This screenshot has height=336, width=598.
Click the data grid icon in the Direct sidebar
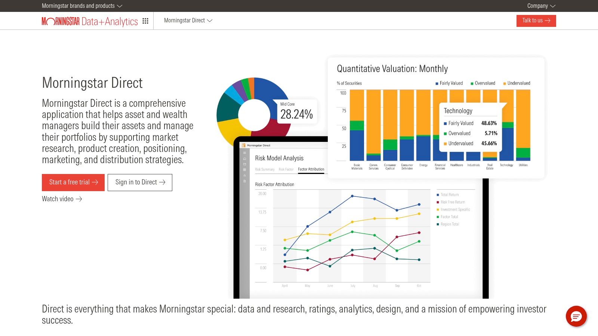(244, 170)
